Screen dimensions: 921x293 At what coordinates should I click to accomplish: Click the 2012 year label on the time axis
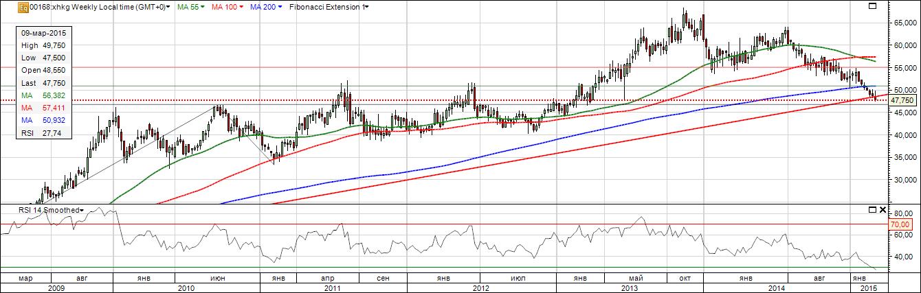click(482, 288)
